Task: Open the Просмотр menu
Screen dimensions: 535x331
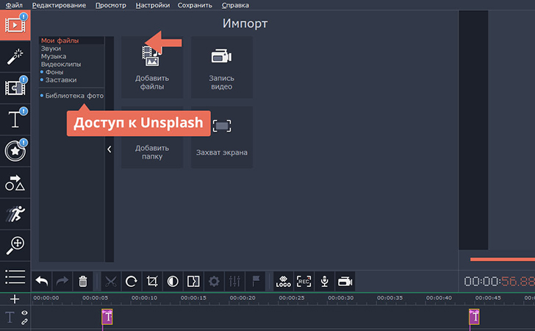Action: pyautogui.click(x=110, y=5)
